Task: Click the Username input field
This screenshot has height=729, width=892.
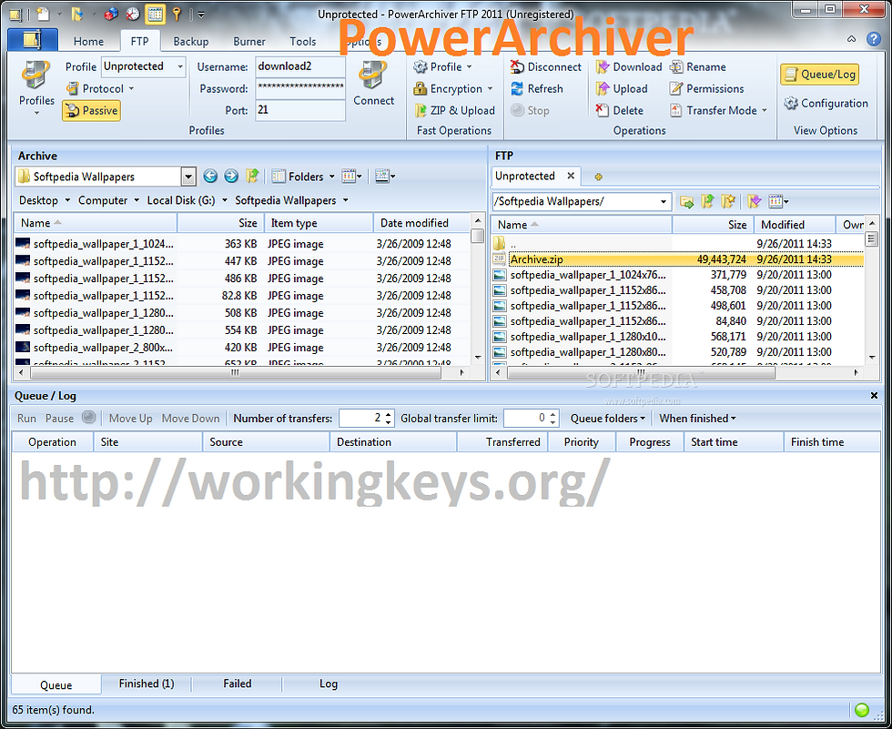Action: pos(299,66)
